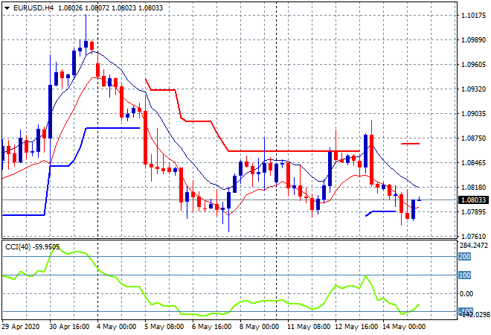Click the 1.10175 price scale label
The height and width of the screenshot is (335, 491).
click(474, 16)
